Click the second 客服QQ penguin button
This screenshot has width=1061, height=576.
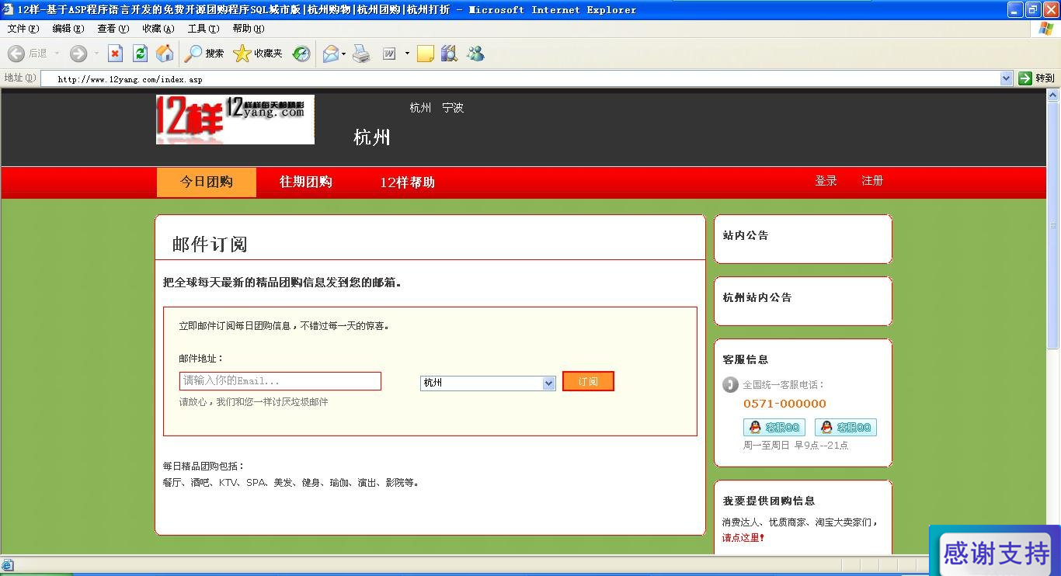point(845,427)
